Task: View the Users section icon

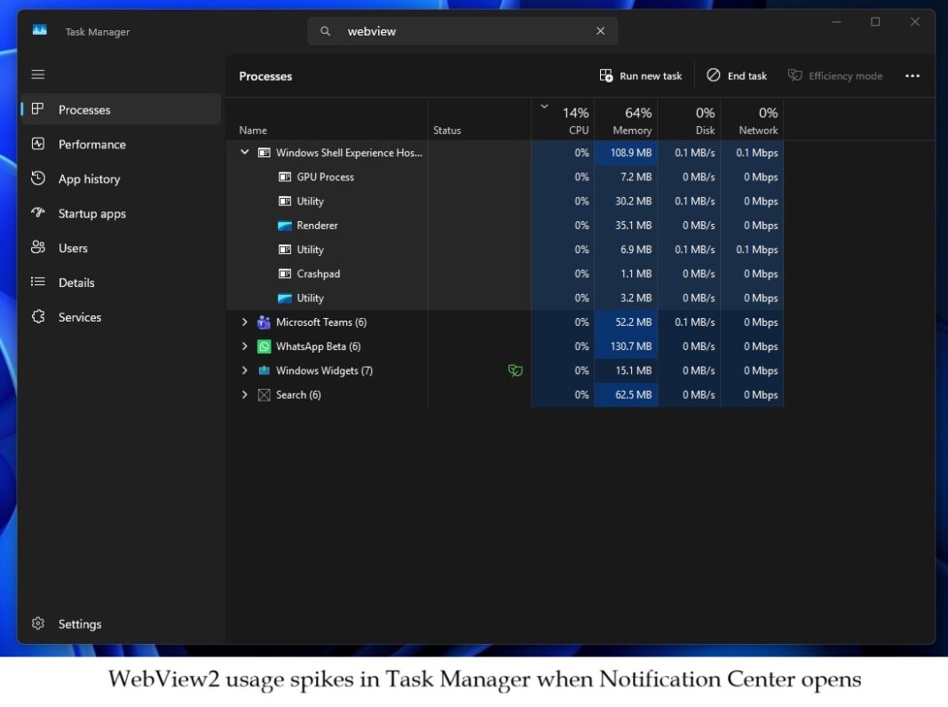Action: coord(38,248)
